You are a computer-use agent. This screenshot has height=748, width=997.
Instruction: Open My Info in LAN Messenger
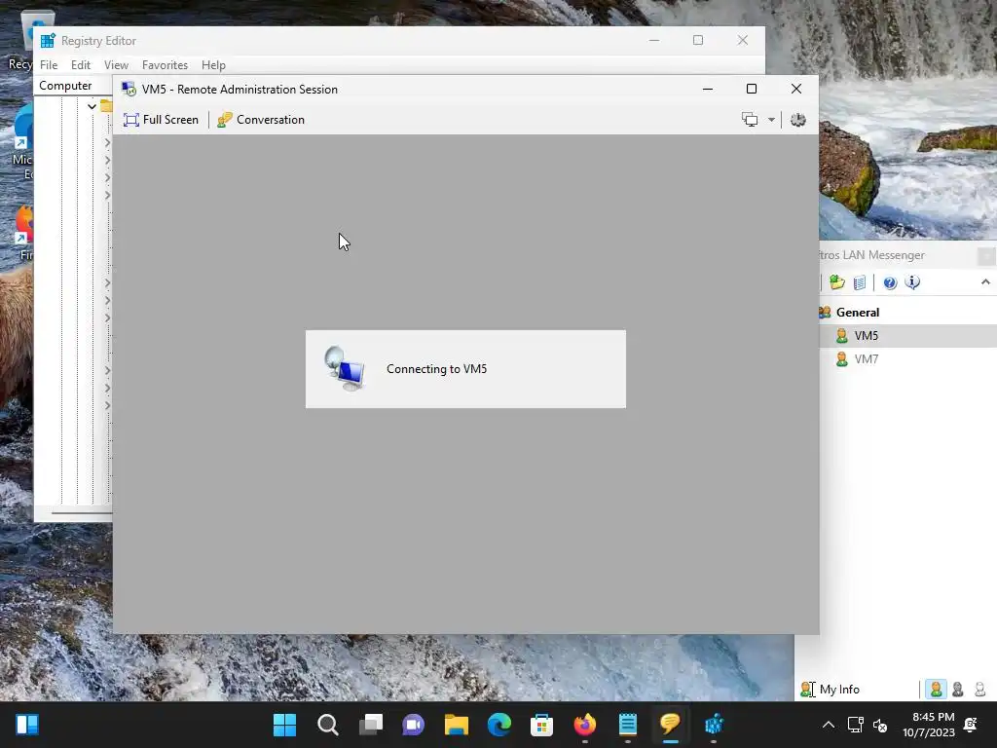point(830,690)
